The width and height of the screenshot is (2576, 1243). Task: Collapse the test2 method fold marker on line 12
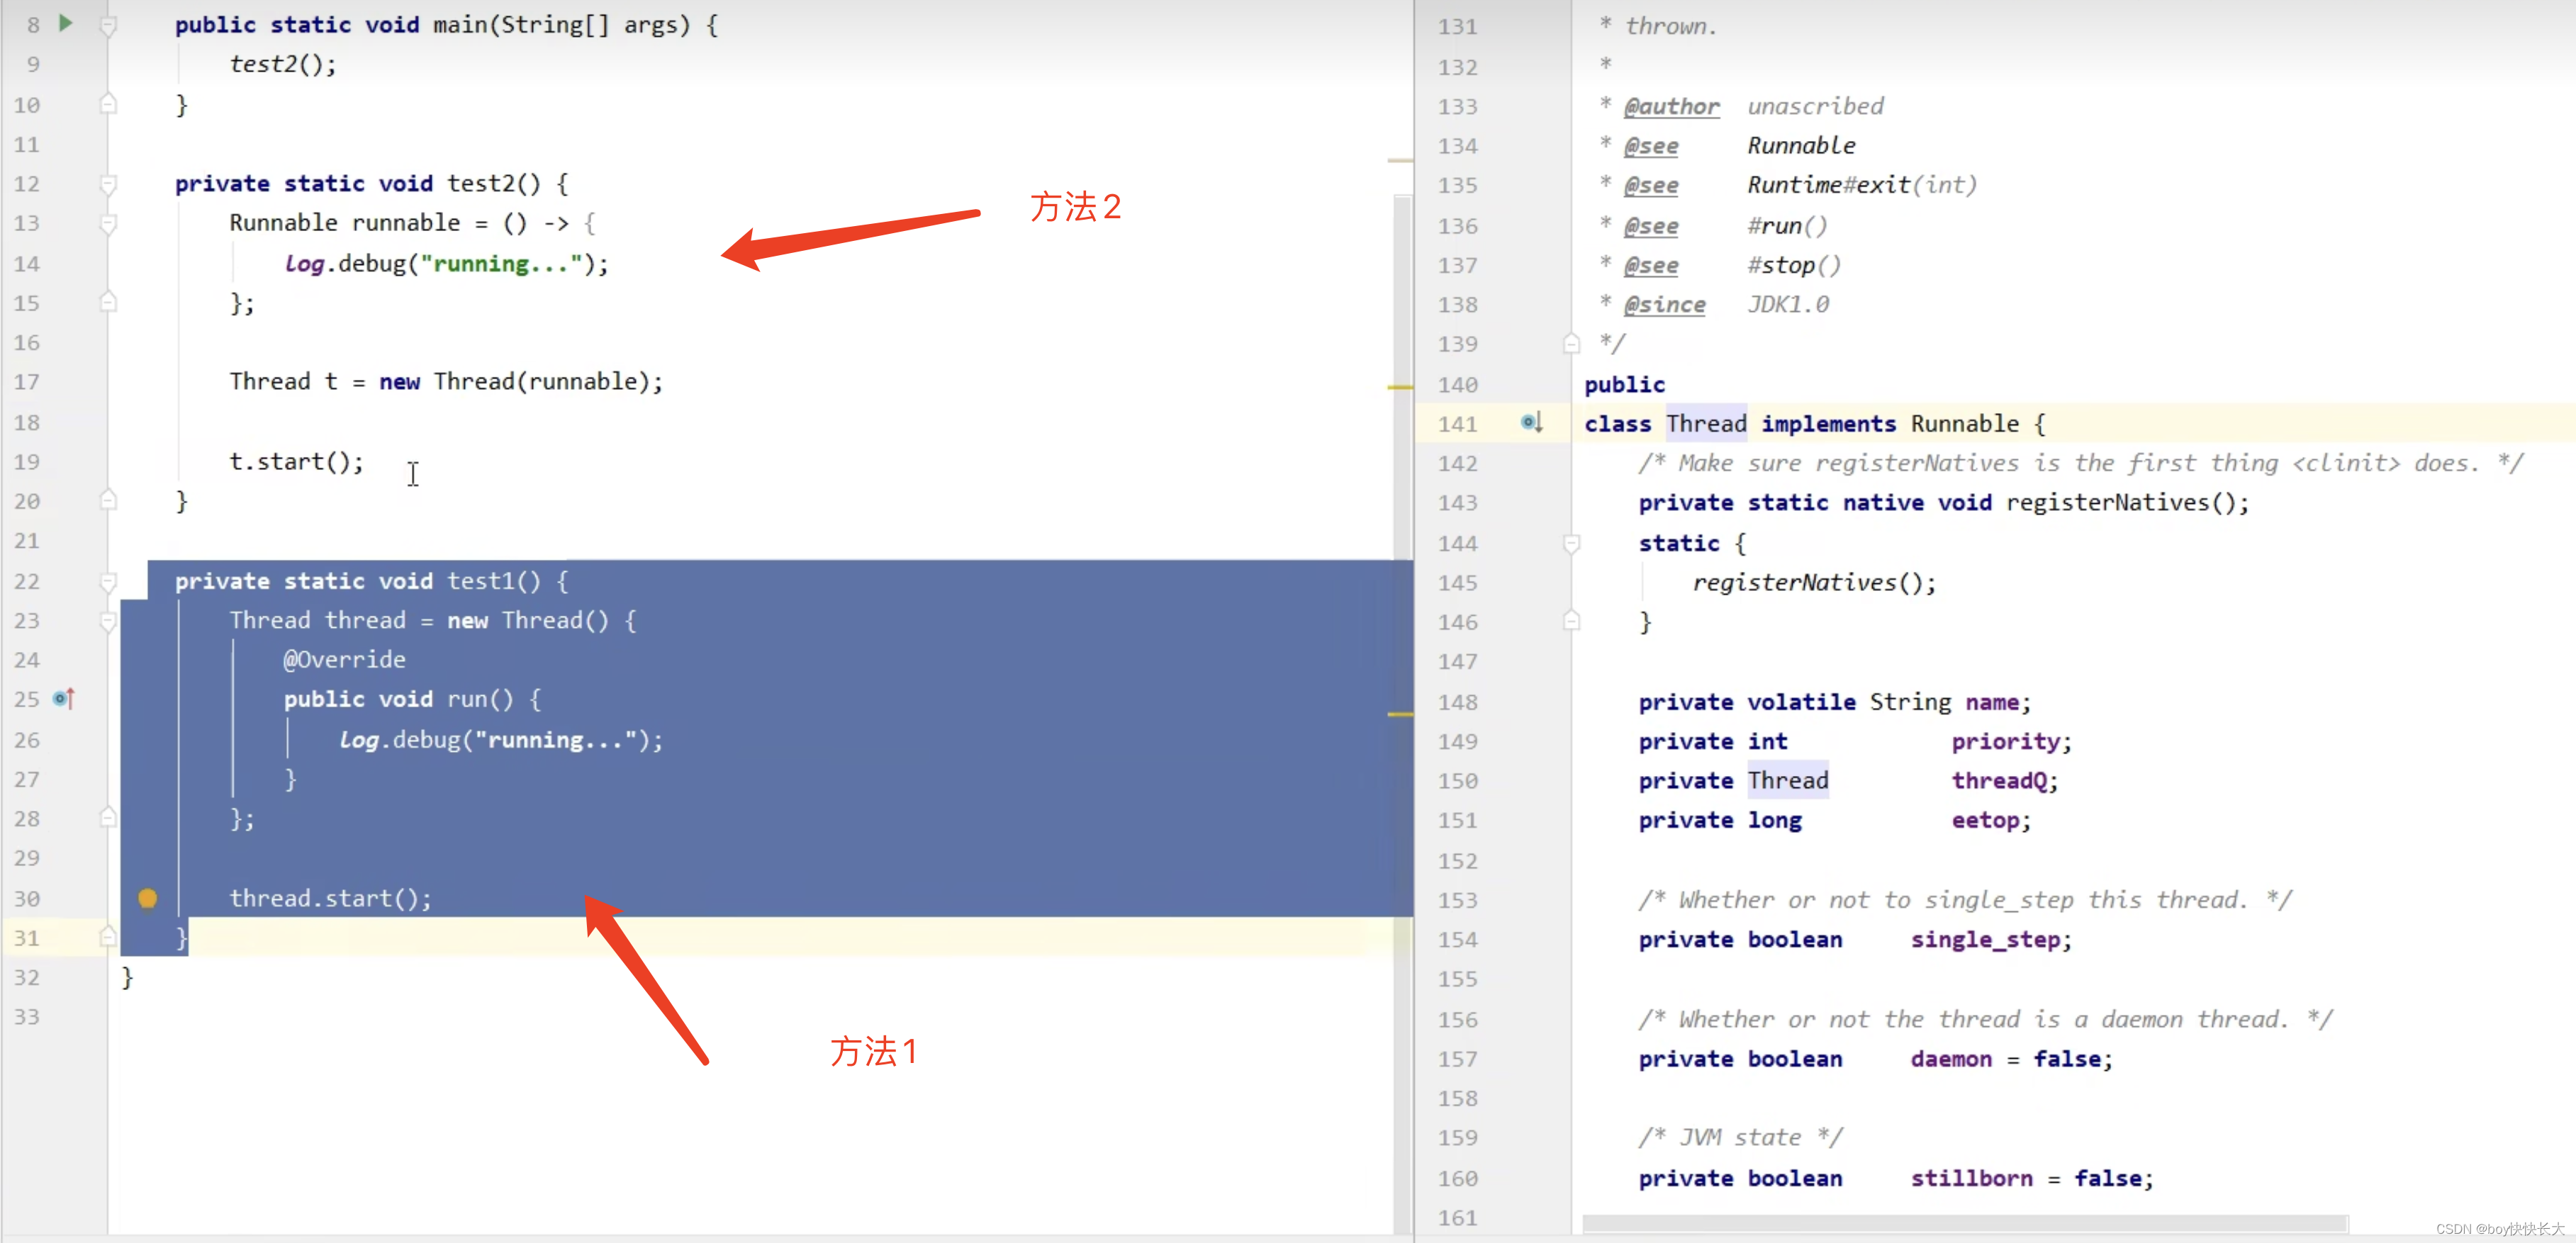(108, 184)
